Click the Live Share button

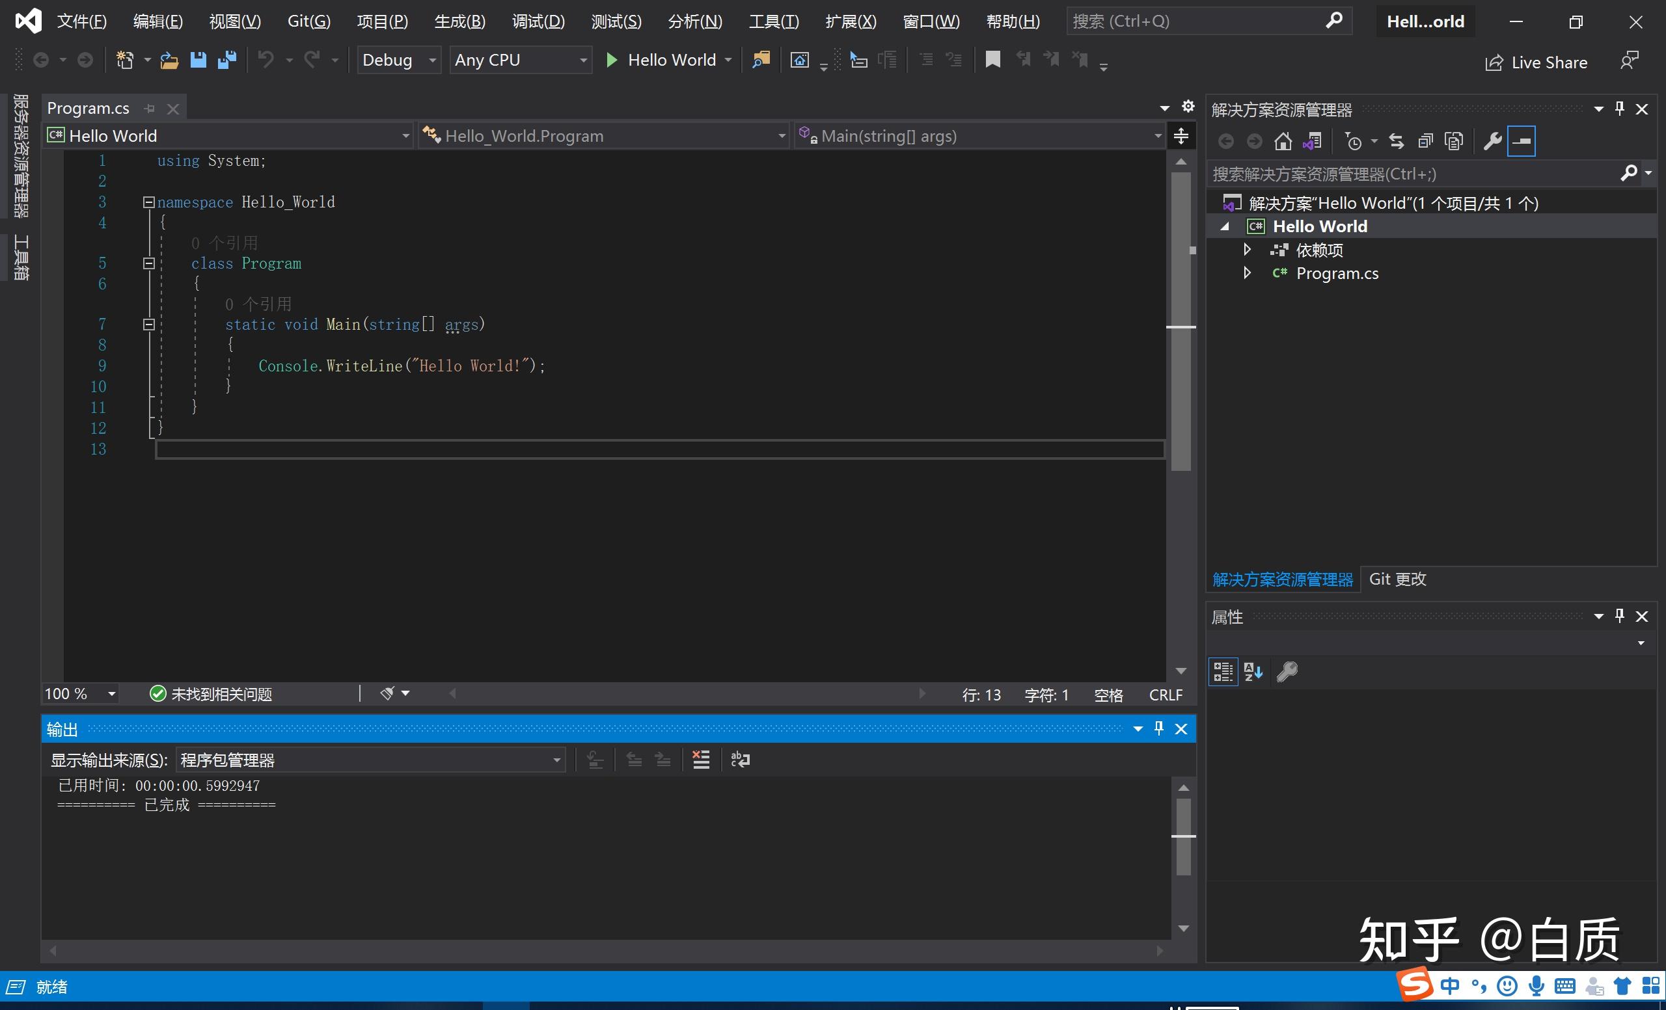pos(1536,62)
